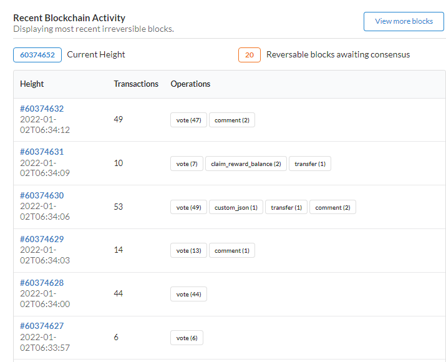This screenshot has height=362, width=446.
Task: Open block #60374632 link
Action: [42, 109]
